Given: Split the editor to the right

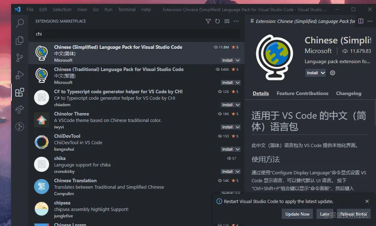Looking at the screenshot, I should click(361, 21).
